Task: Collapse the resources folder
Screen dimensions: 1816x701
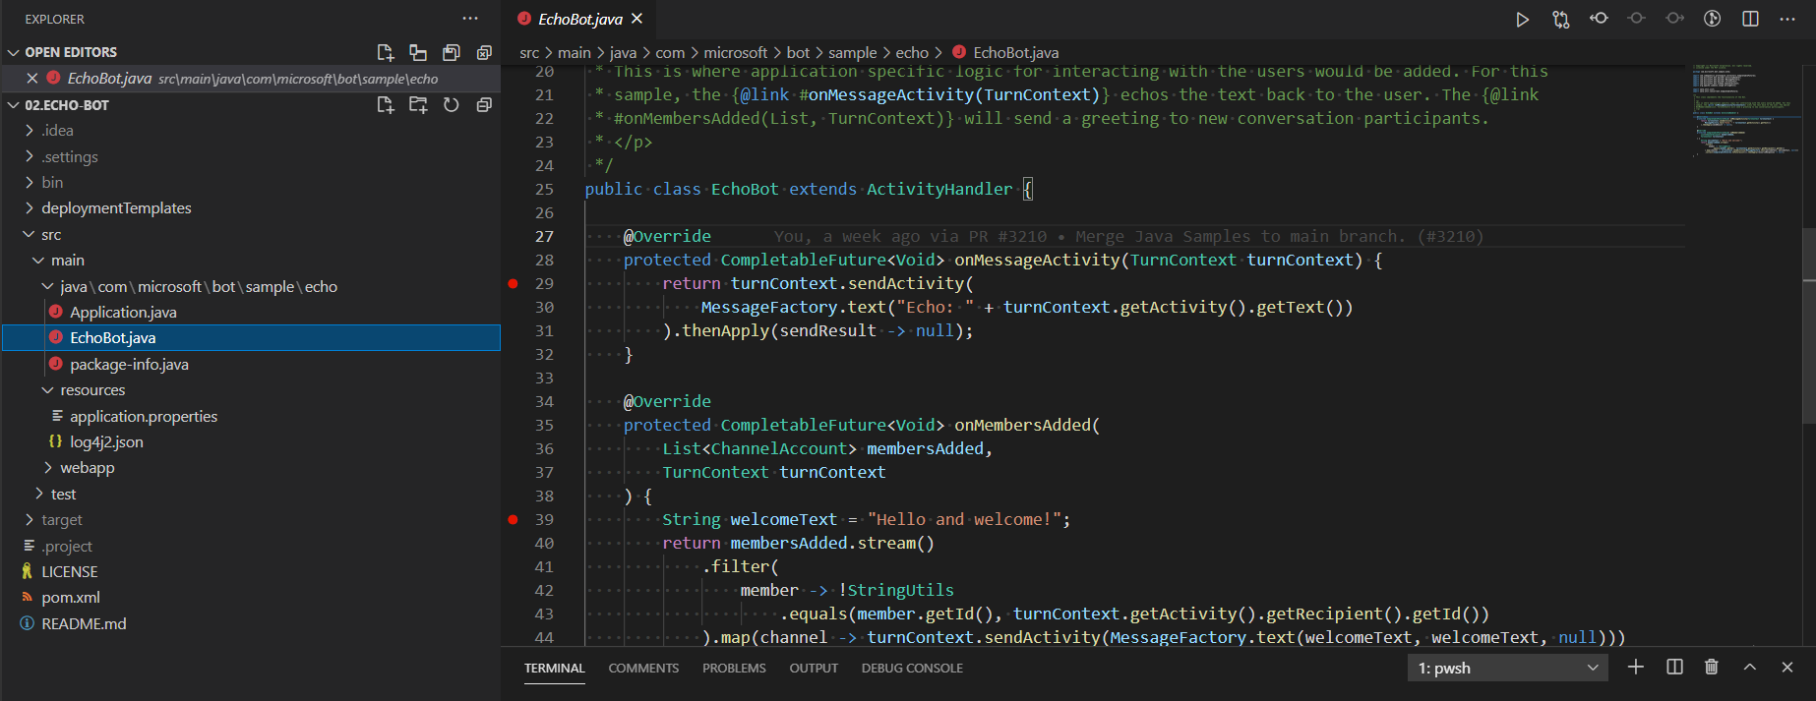Action: click(x=92, y=390)
